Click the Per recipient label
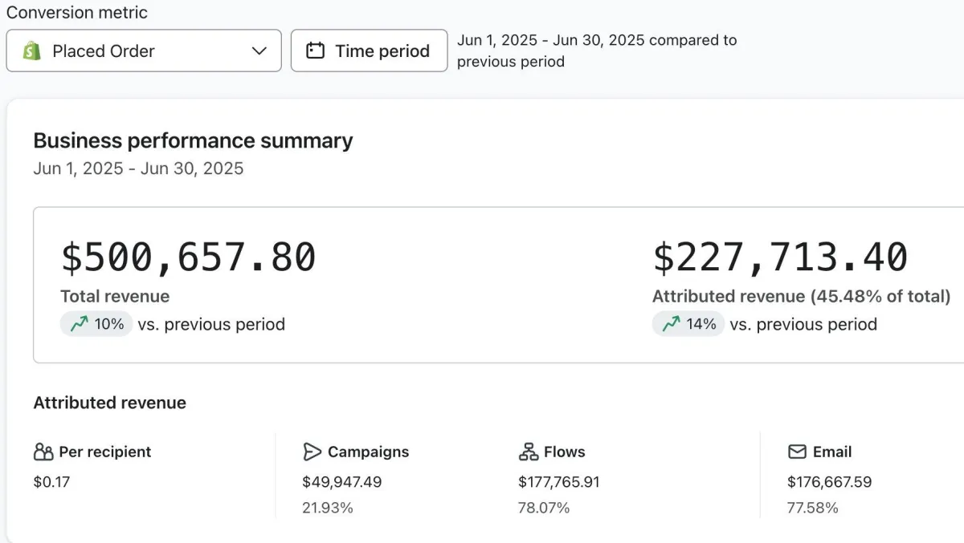The width and height of the screenshot is (964, 543). (x=104, y=452)
